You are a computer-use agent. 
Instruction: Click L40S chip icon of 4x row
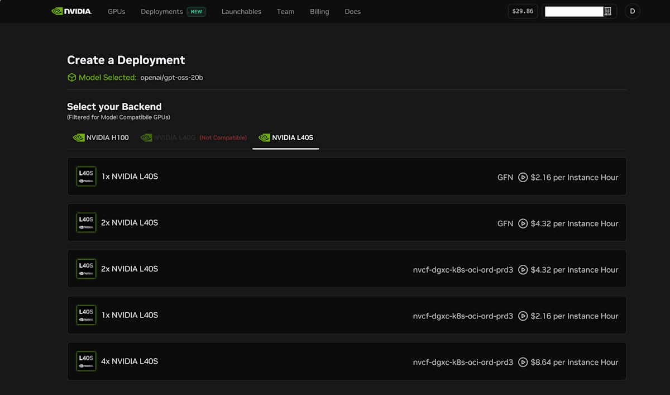click(x=86, y=361)
